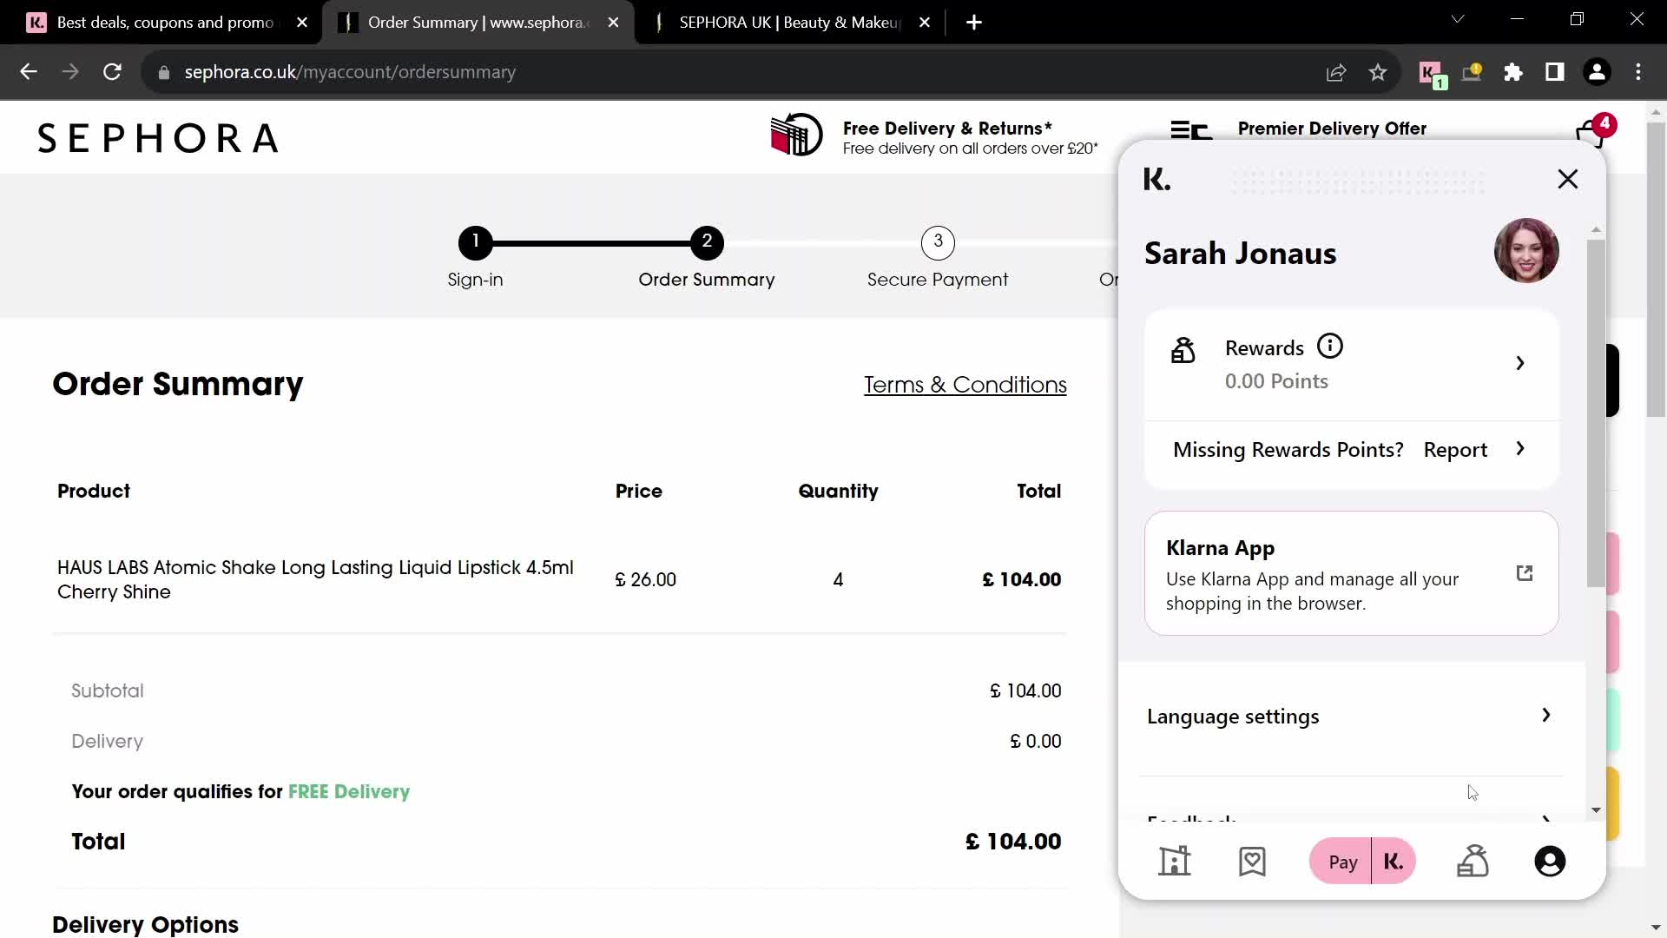Screen dimensions: 1667x938
Task: Select the Order Summary tab step
Action: pyautogui.click(x=707, y=258)
